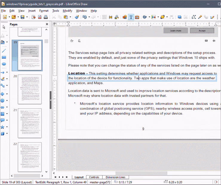
Task: Select the Flowchart shapes tool
Action: click(x=2, y=114)
